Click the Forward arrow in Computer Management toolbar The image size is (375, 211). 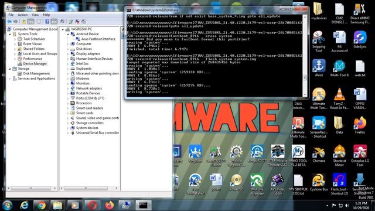coord(16,22)
